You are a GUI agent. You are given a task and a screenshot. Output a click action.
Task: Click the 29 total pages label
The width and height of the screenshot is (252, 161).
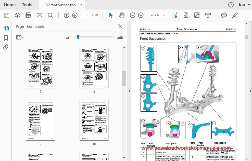point(96,15)
